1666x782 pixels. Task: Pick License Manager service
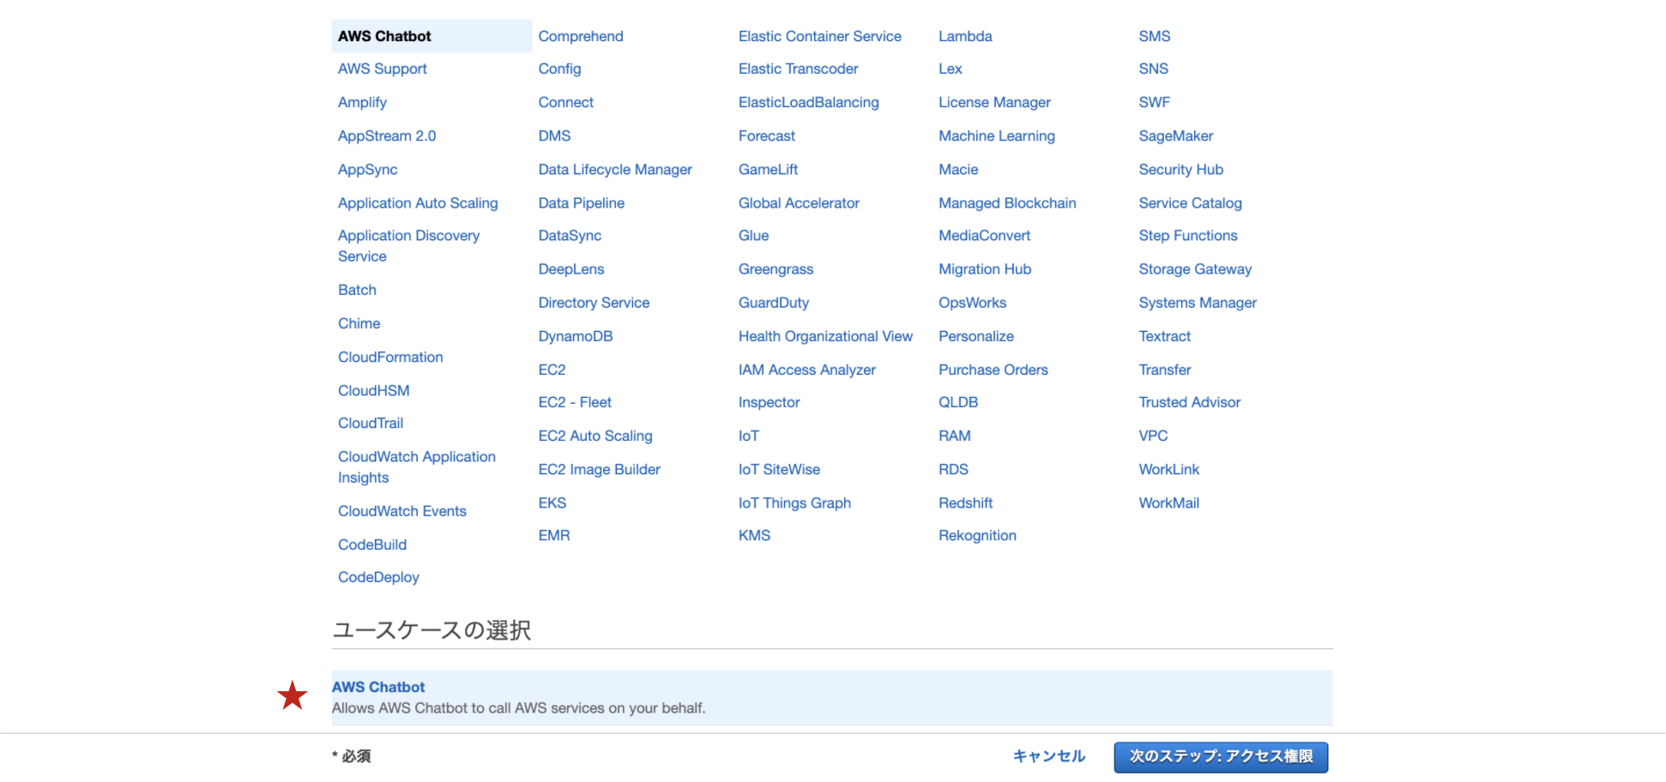click(994, 102)
